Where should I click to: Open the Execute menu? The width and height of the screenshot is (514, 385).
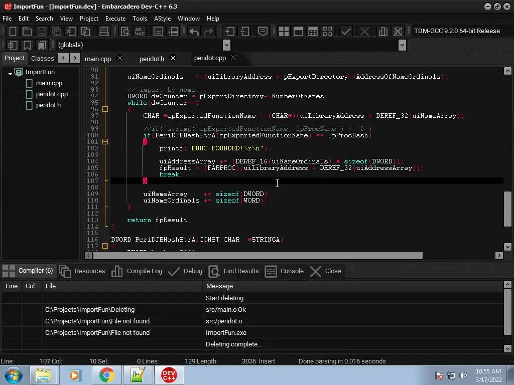pos(115,19)
